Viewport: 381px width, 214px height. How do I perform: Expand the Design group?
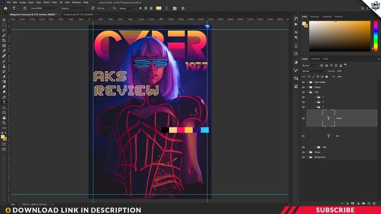[308, 87]
